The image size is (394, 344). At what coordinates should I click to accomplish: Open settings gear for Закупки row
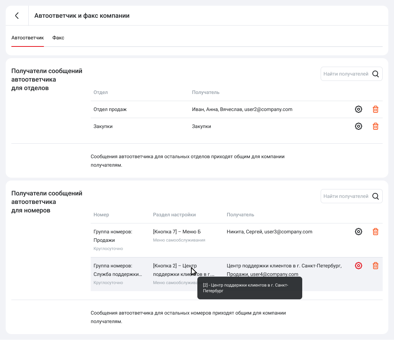(359, 126)
